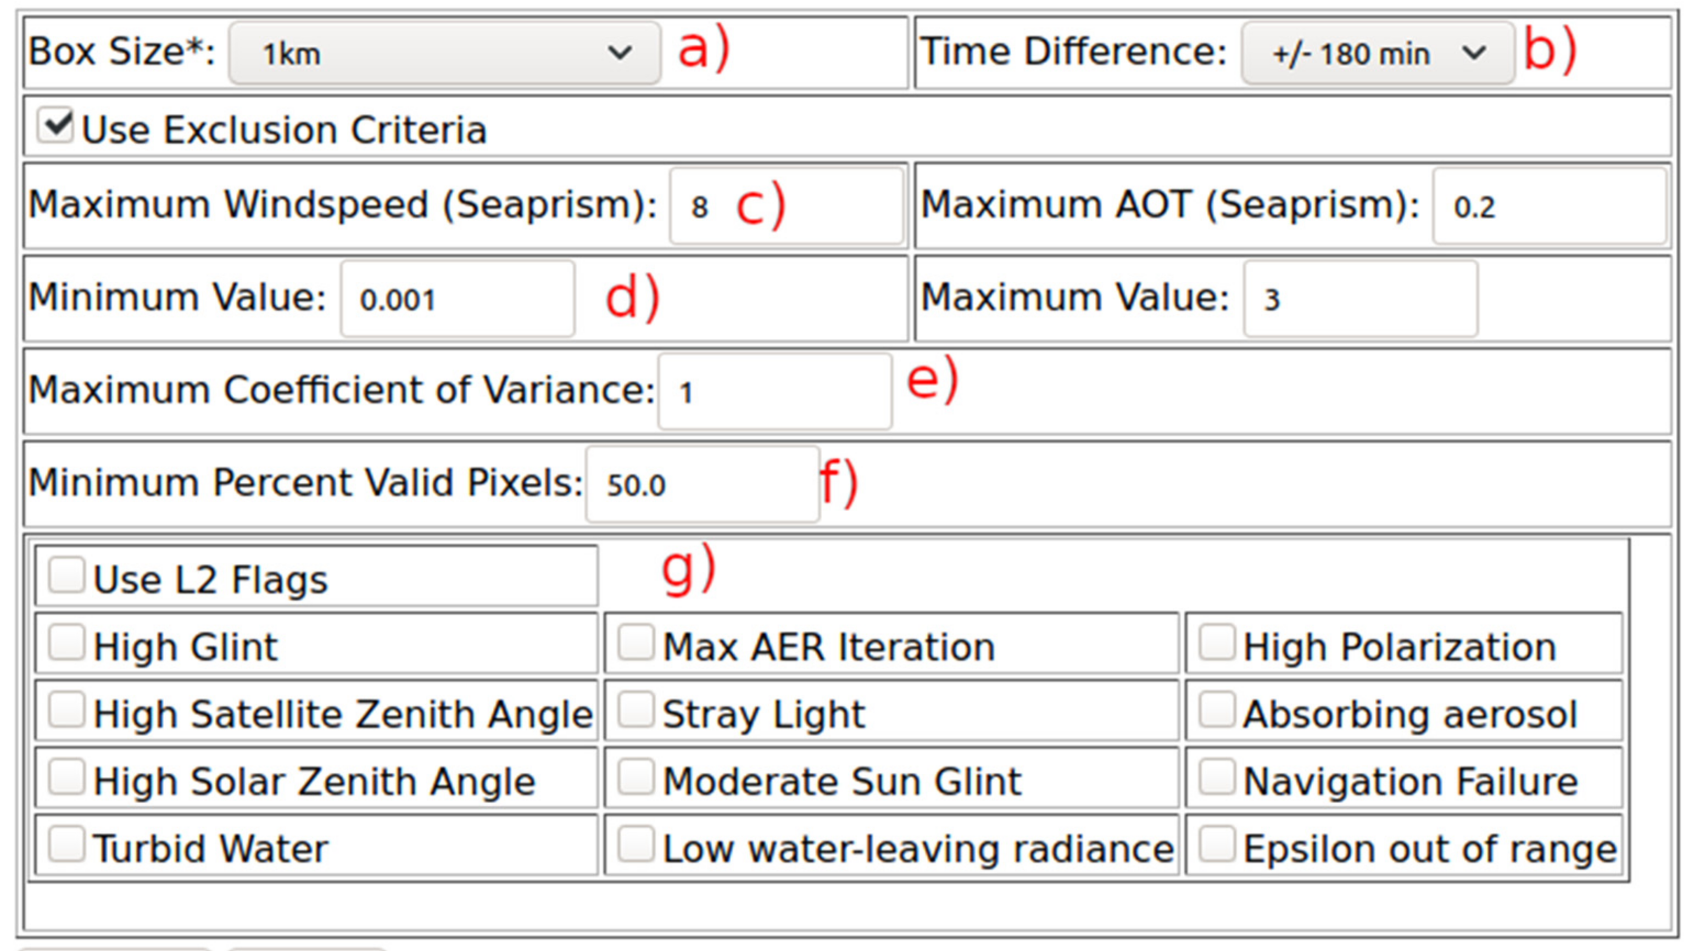Check High Satellite Zenith Angle
1694x951 pixels.
click(66, 710)
